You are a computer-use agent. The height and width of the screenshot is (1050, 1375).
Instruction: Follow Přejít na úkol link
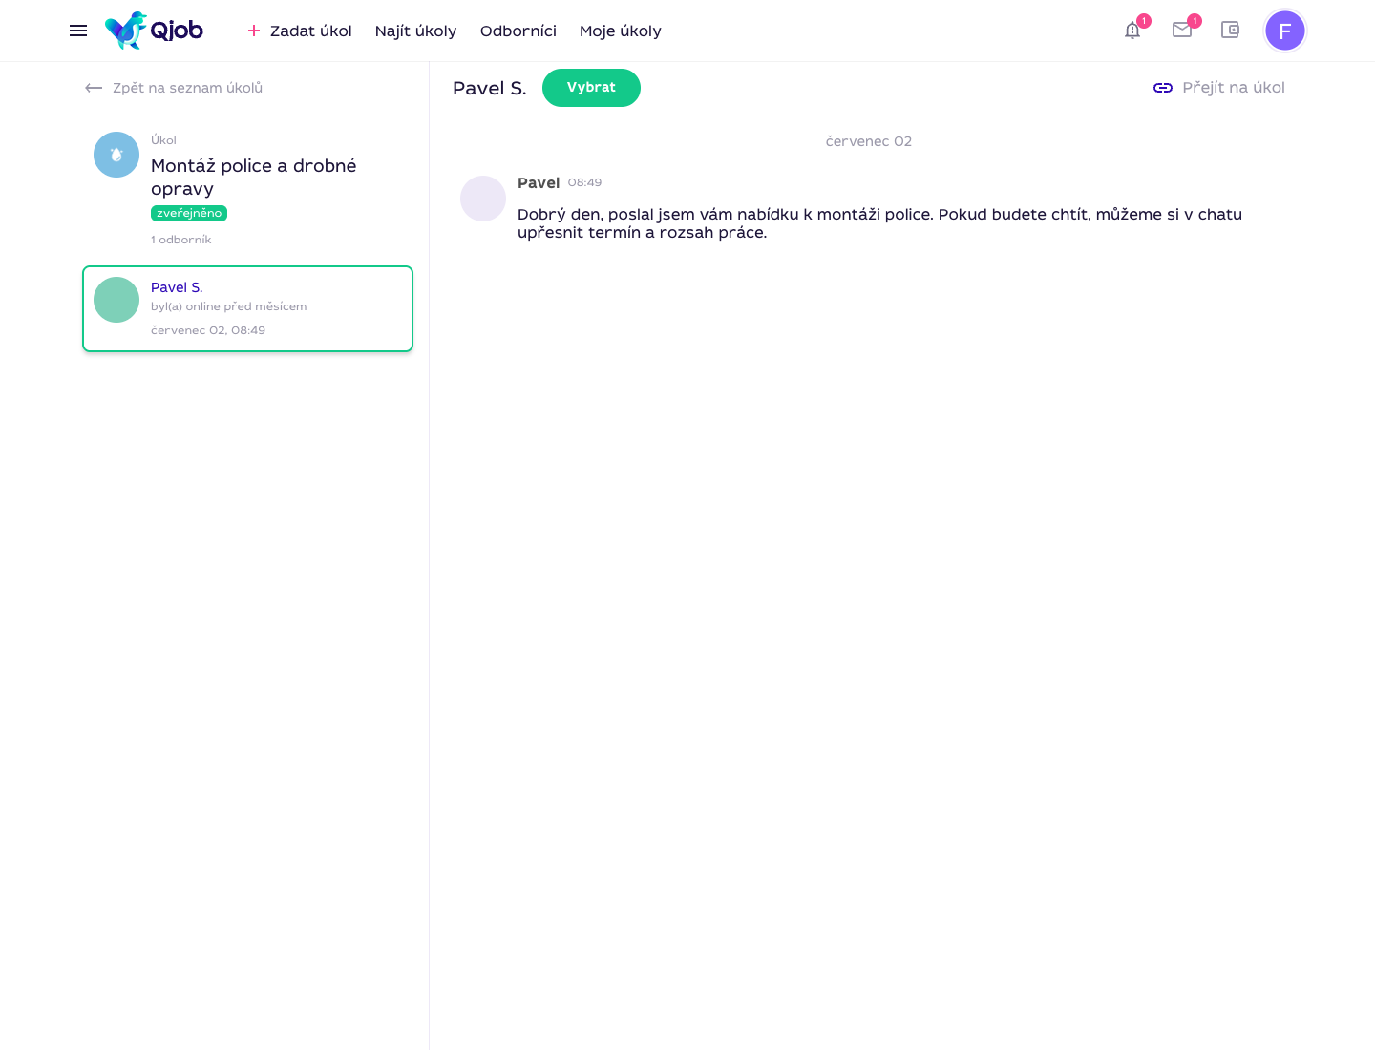[1234, 88]
